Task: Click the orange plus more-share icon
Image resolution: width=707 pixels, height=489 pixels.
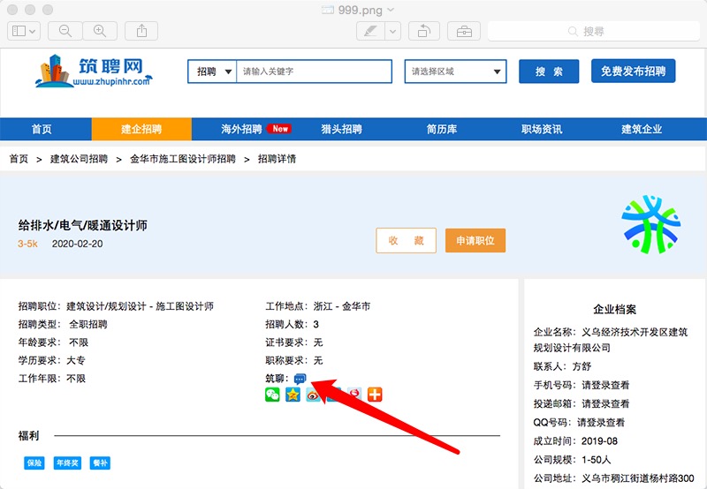Action: (x=375, y=395)
